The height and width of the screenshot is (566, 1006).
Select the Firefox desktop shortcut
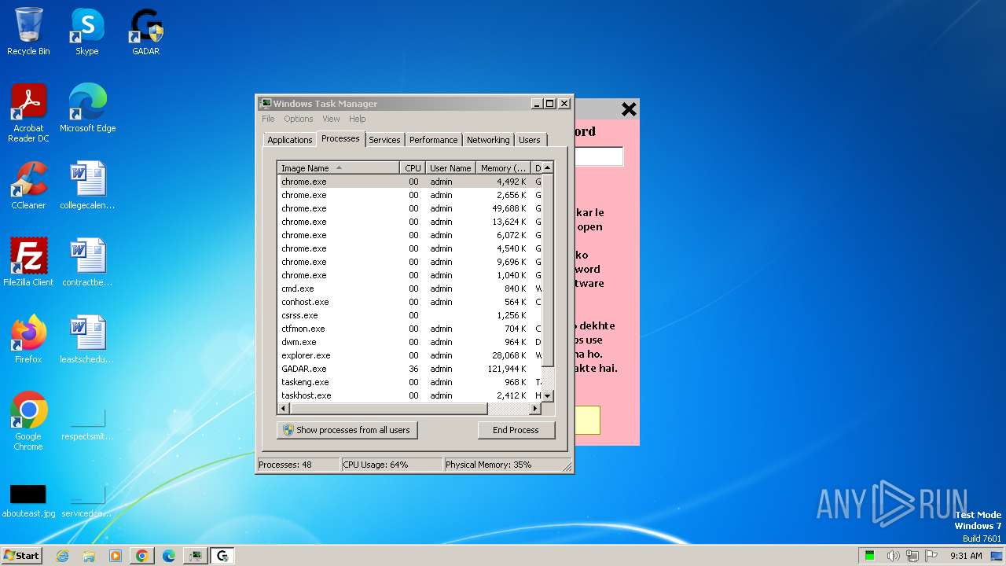click(x=28, y=339)
